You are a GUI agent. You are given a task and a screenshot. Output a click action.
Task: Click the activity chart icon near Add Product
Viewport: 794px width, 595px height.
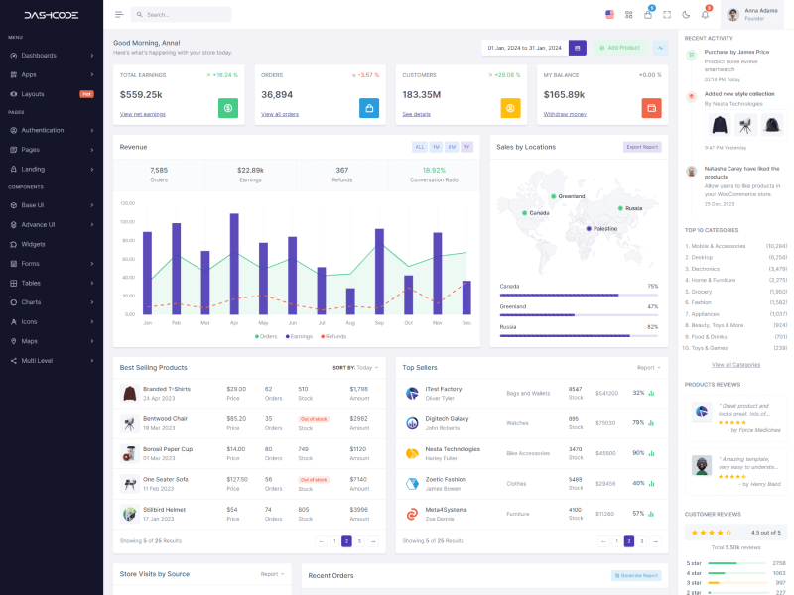pos(660,48)
